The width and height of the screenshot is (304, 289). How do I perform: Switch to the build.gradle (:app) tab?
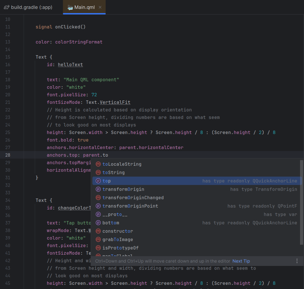pos(32,7)
